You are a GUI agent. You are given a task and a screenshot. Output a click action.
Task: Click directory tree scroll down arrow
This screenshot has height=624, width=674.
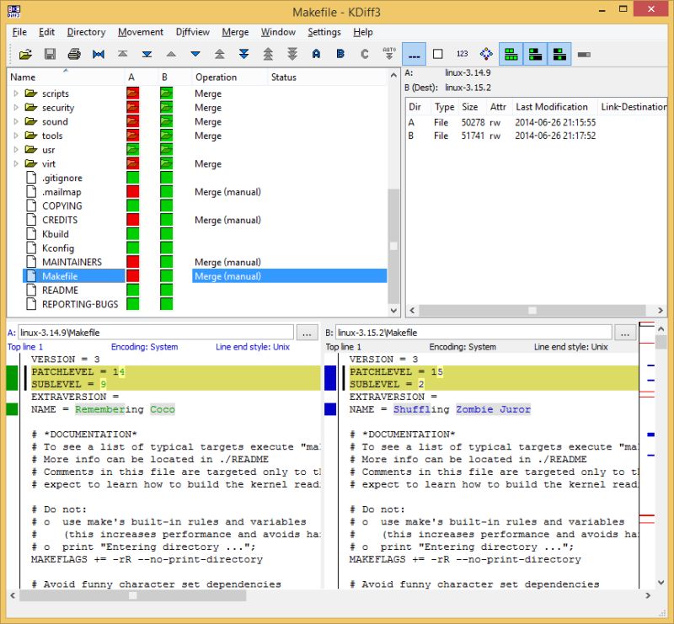pyautogui.click(x=393, y=310)
